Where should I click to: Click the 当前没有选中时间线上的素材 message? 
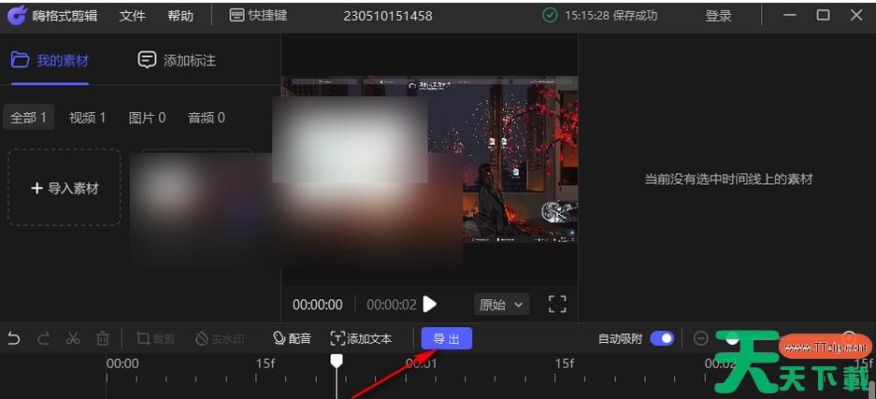[728, 179]
